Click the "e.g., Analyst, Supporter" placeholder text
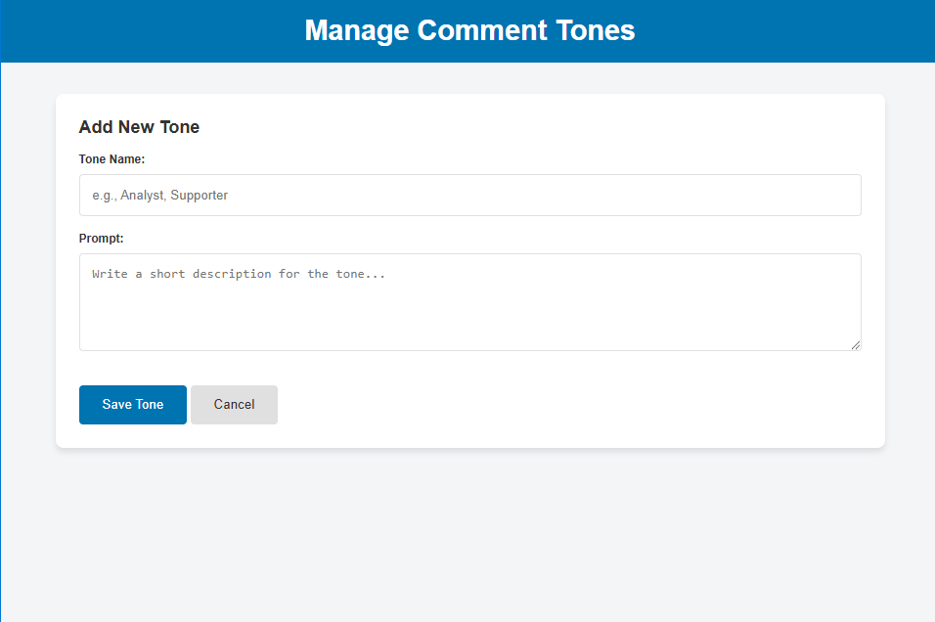The image size is (935, 622). coord(160,196)
